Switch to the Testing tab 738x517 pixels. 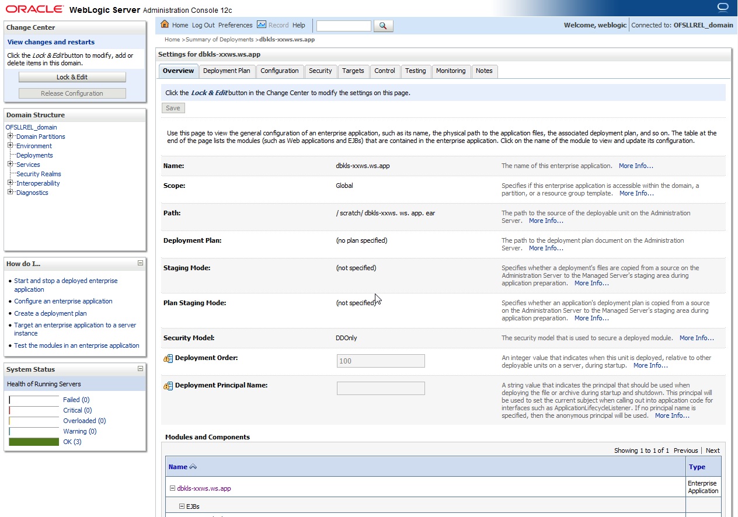pos(416,71)
